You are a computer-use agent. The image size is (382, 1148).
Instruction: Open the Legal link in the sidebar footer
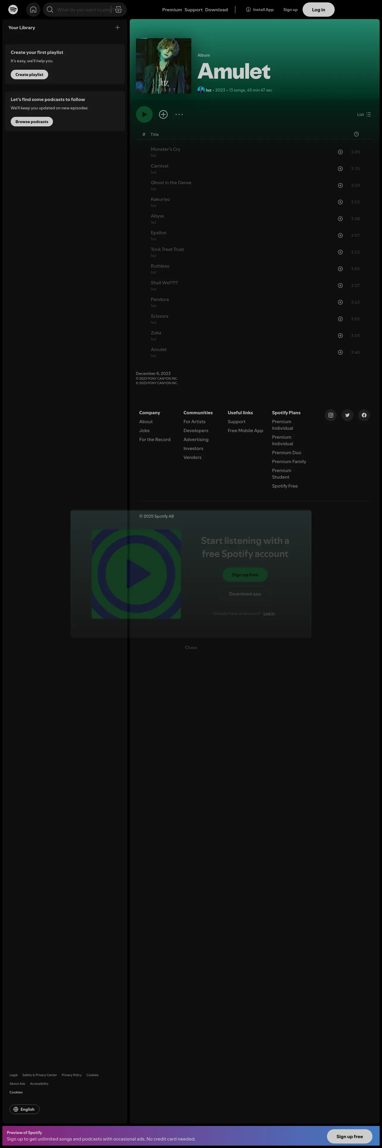[x=13, y=1075]
